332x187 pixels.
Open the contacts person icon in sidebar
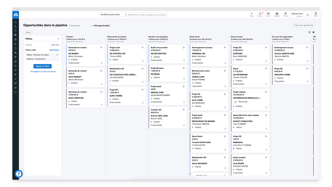pos(15,26)
